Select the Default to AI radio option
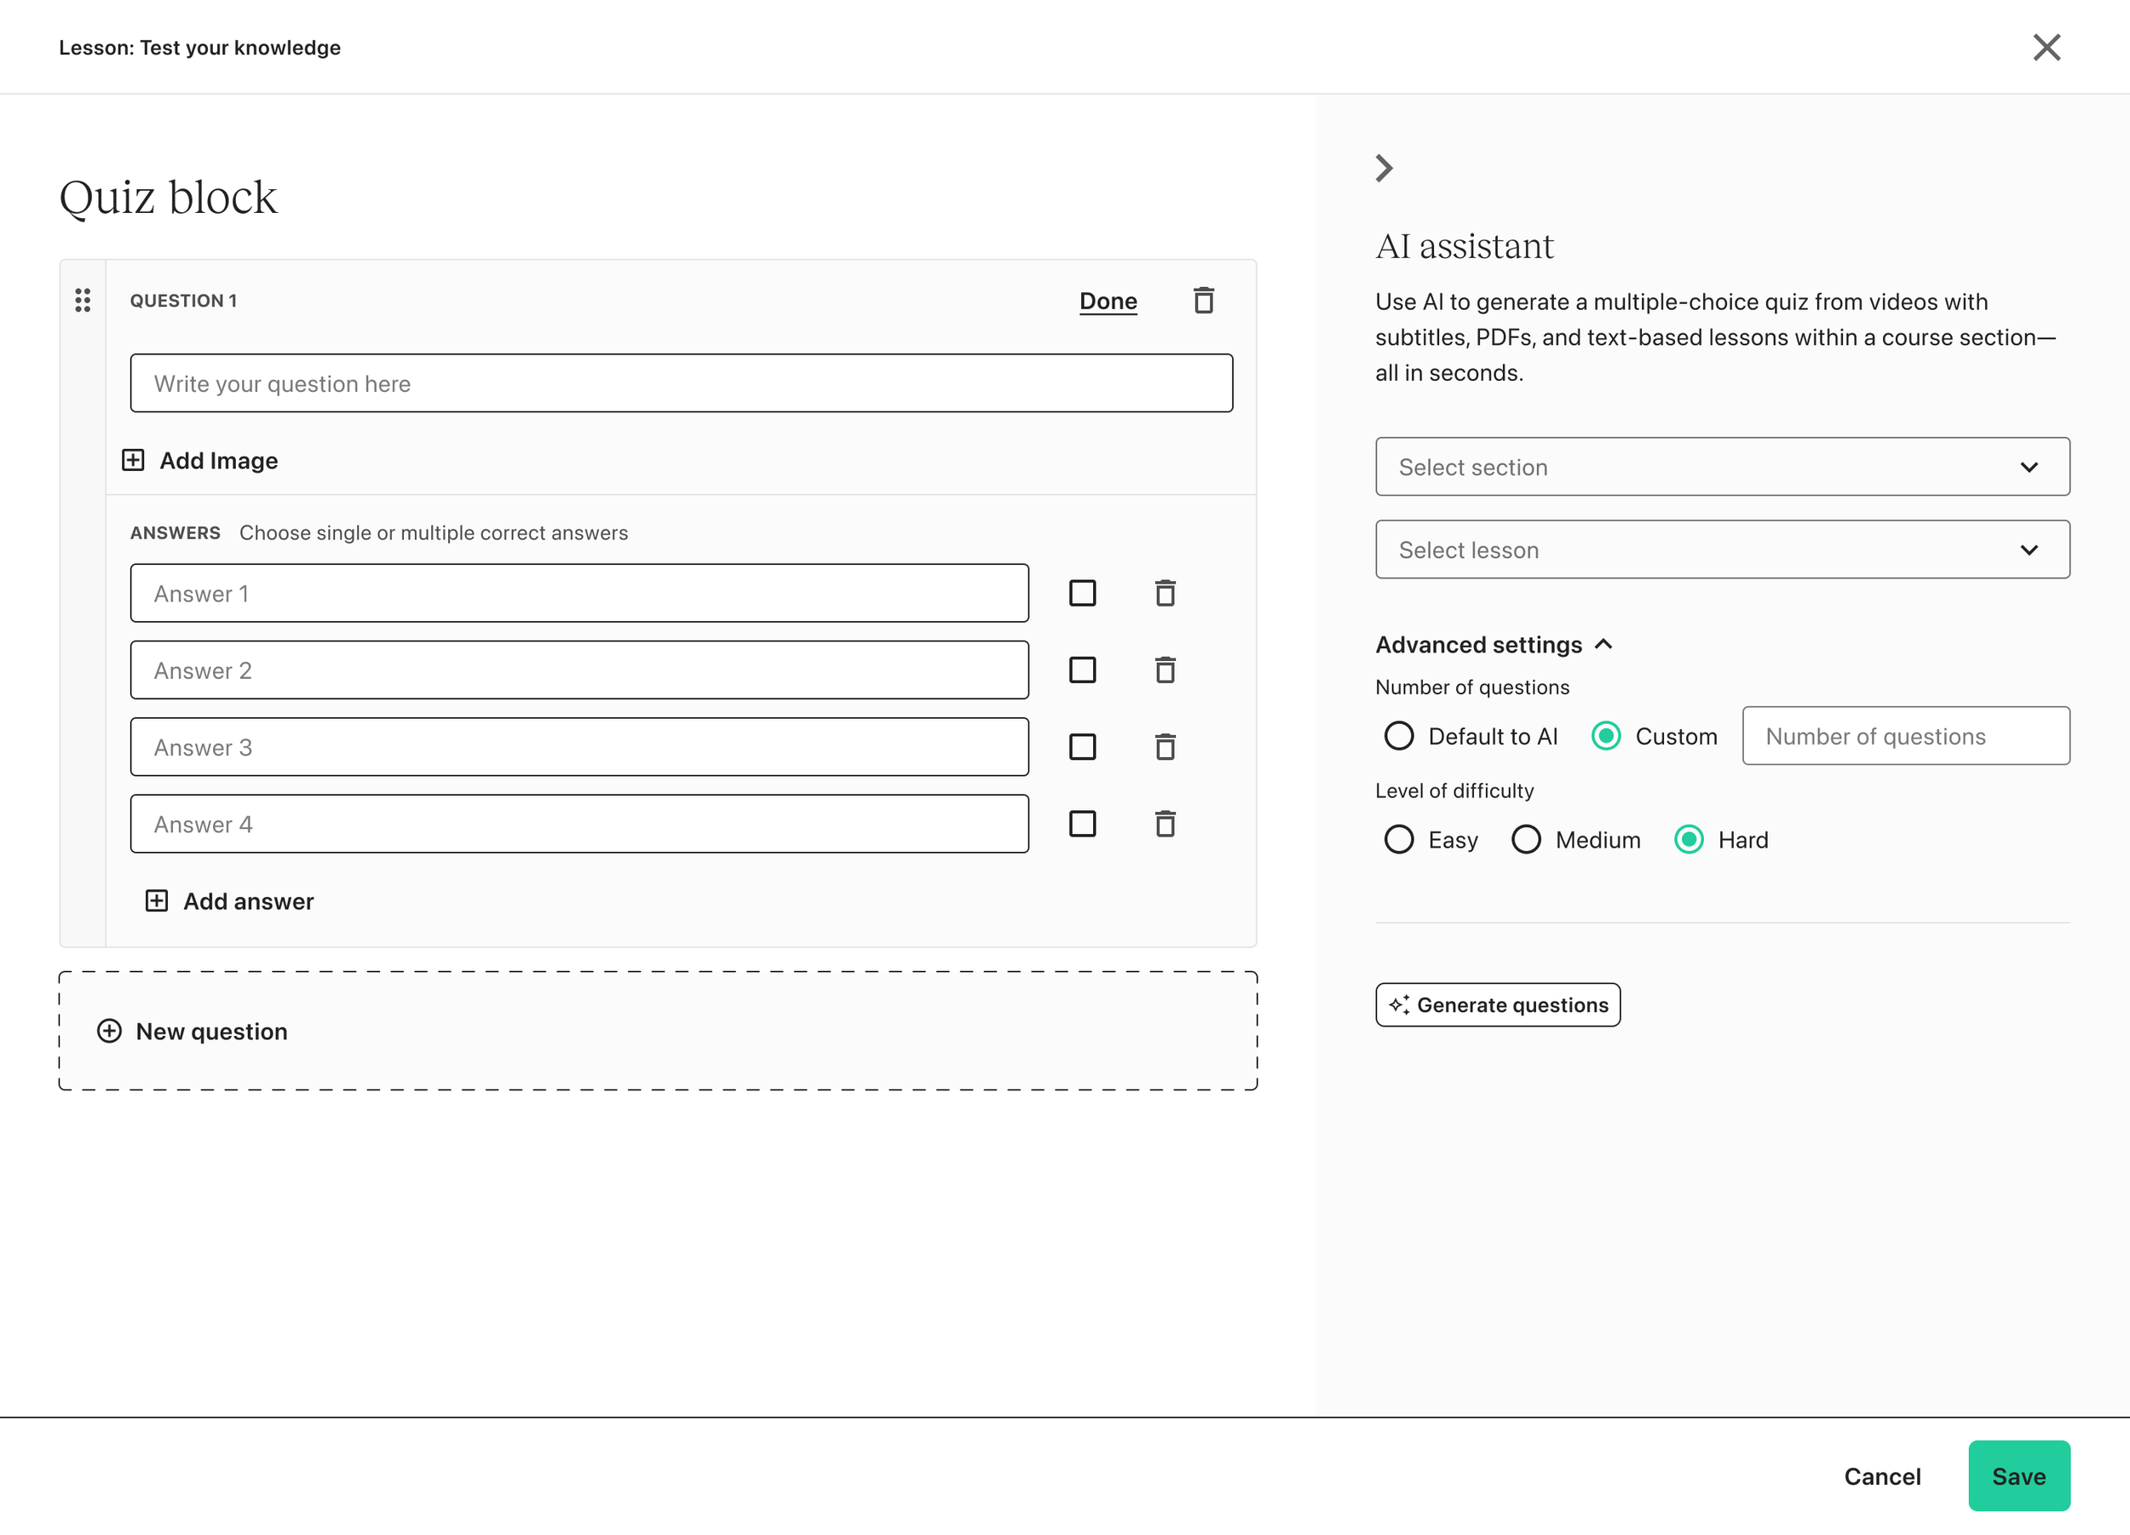Screen dimensions: 2130x1535 (x=1398, y=736)
